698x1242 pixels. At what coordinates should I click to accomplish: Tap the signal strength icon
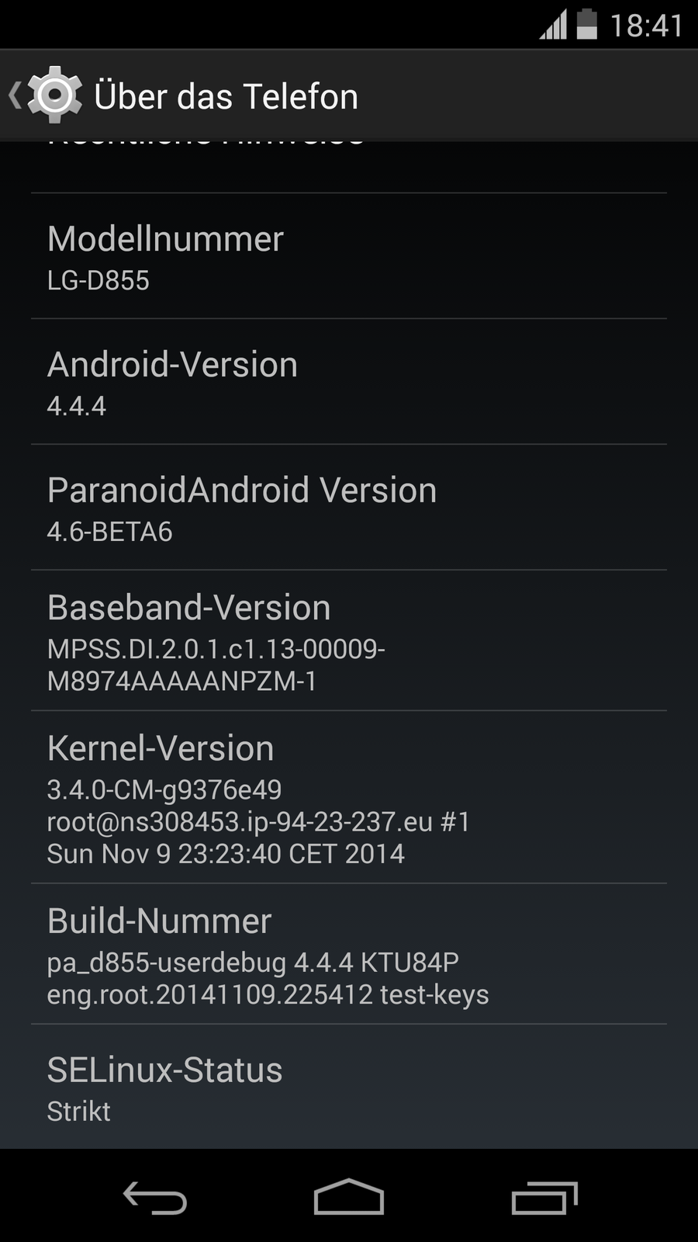[553, 25]
